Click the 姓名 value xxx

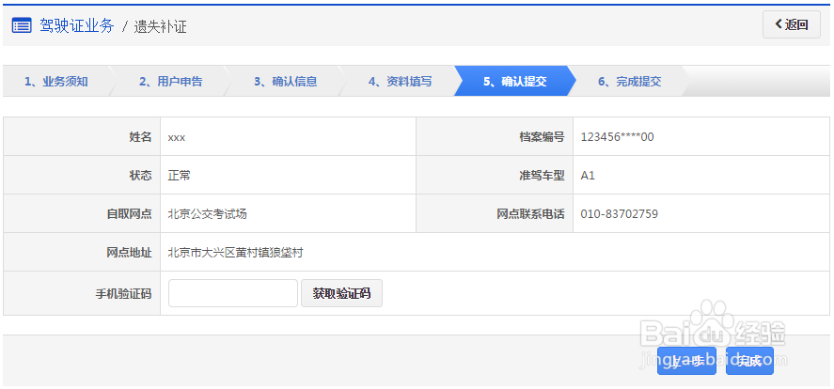click(x=177, y=137)
